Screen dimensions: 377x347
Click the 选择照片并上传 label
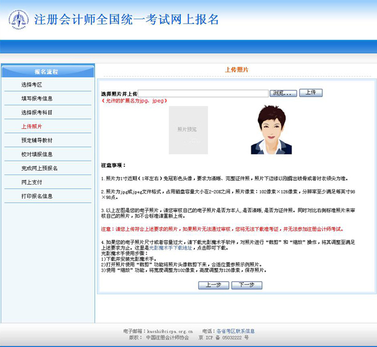pos(119,94)
